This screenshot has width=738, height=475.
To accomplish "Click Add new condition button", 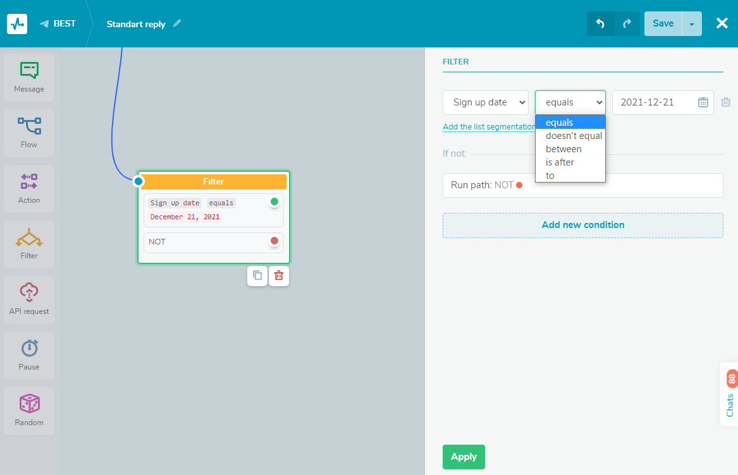I will (x=582, y=225).
